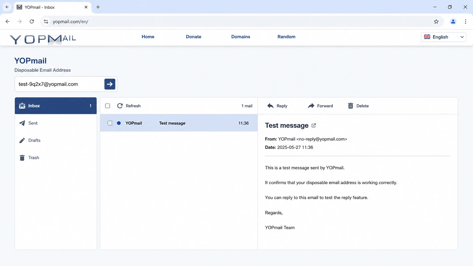Click 'It confirms that your disposable' line
This screenshot has width=473, height=266.
(x=331, y=183)
